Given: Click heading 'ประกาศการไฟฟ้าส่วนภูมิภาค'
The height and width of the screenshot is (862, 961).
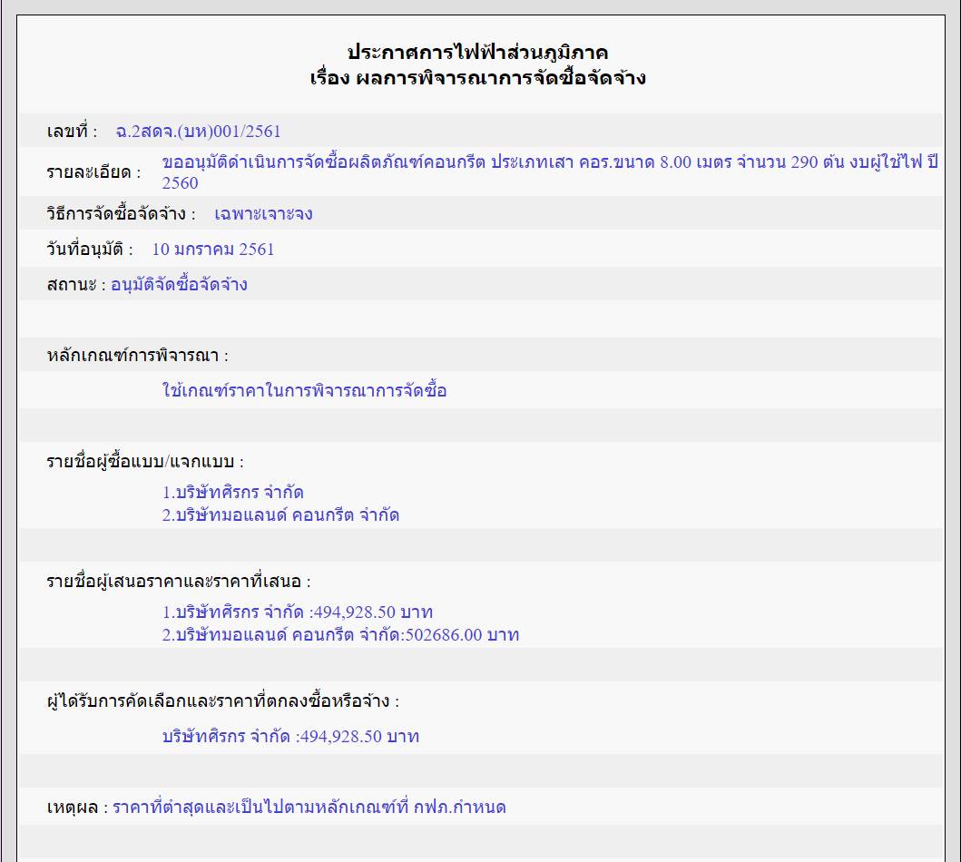Looking at the screenshot, I should coord(477,52).
